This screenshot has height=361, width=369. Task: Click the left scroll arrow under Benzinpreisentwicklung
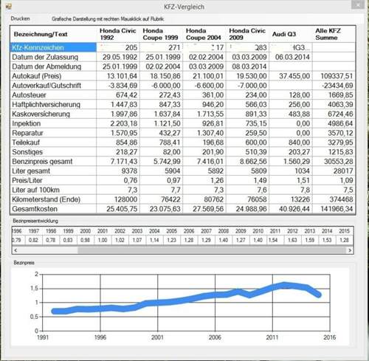[15, 250]
